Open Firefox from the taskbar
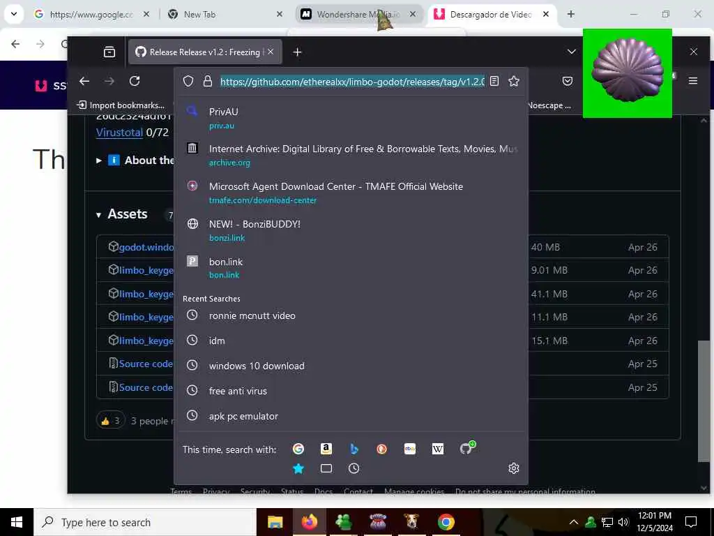 click(x=309, y=522)
